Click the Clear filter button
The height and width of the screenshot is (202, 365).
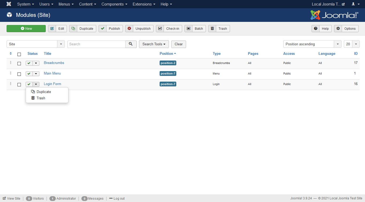pos(179,44)
